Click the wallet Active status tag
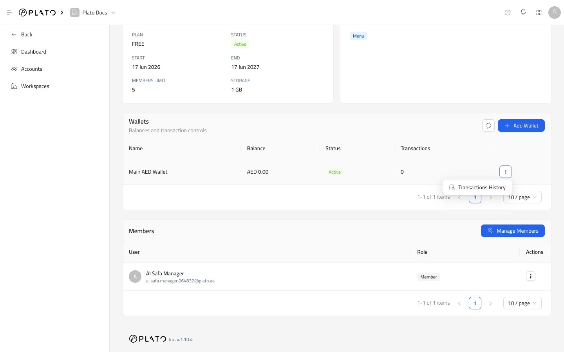This screenshot has height=352, width=564. coord(334,172)
